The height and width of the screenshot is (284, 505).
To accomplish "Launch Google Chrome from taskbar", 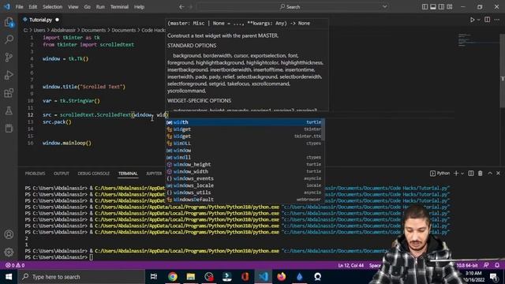I will 172,277.
